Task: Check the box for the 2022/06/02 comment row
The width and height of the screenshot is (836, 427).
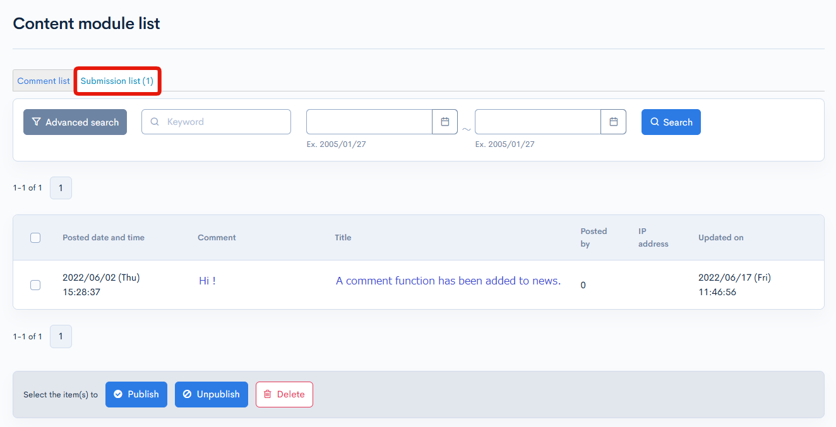Action: [35, 285]
